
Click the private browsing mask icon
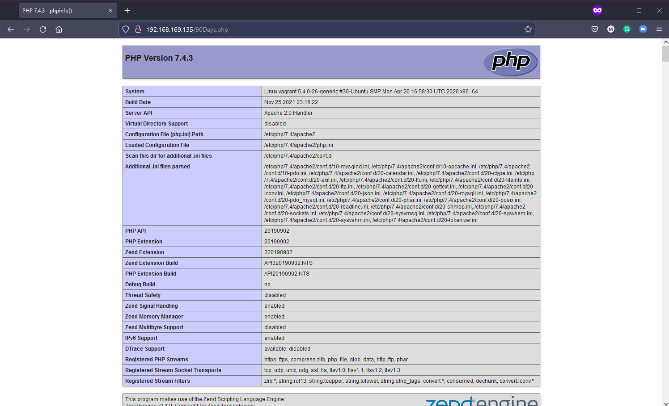click(x=597, y=10)
